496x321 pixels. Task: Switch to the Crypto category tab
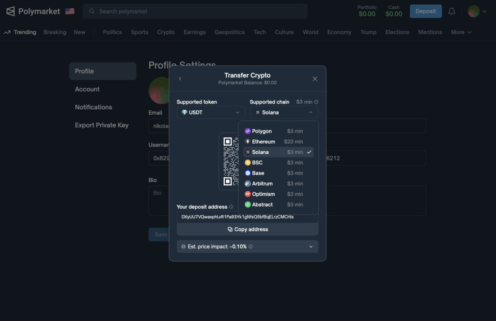coord(166,32)
